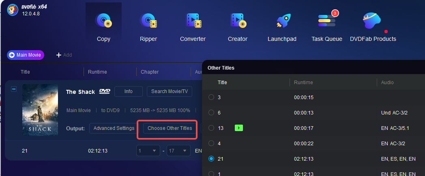Open the end chapter dropdown showing 17
The height and width of the screenshot is (176, 425).
point(178,151)
